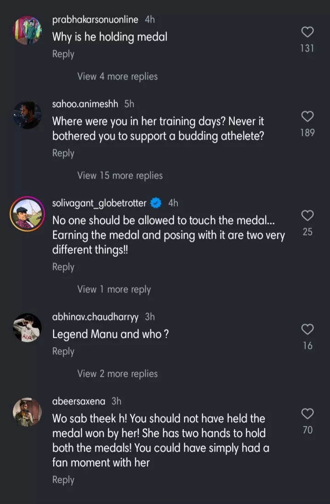Image resolution: width=330 pixels, height=504 pixels.
Task: Expand View 15 more replies
Action: click(120, 175)
